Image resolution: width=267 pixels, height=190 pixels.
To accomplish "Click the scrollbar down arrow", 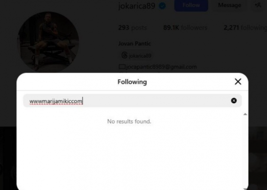I will coord(245,188).
